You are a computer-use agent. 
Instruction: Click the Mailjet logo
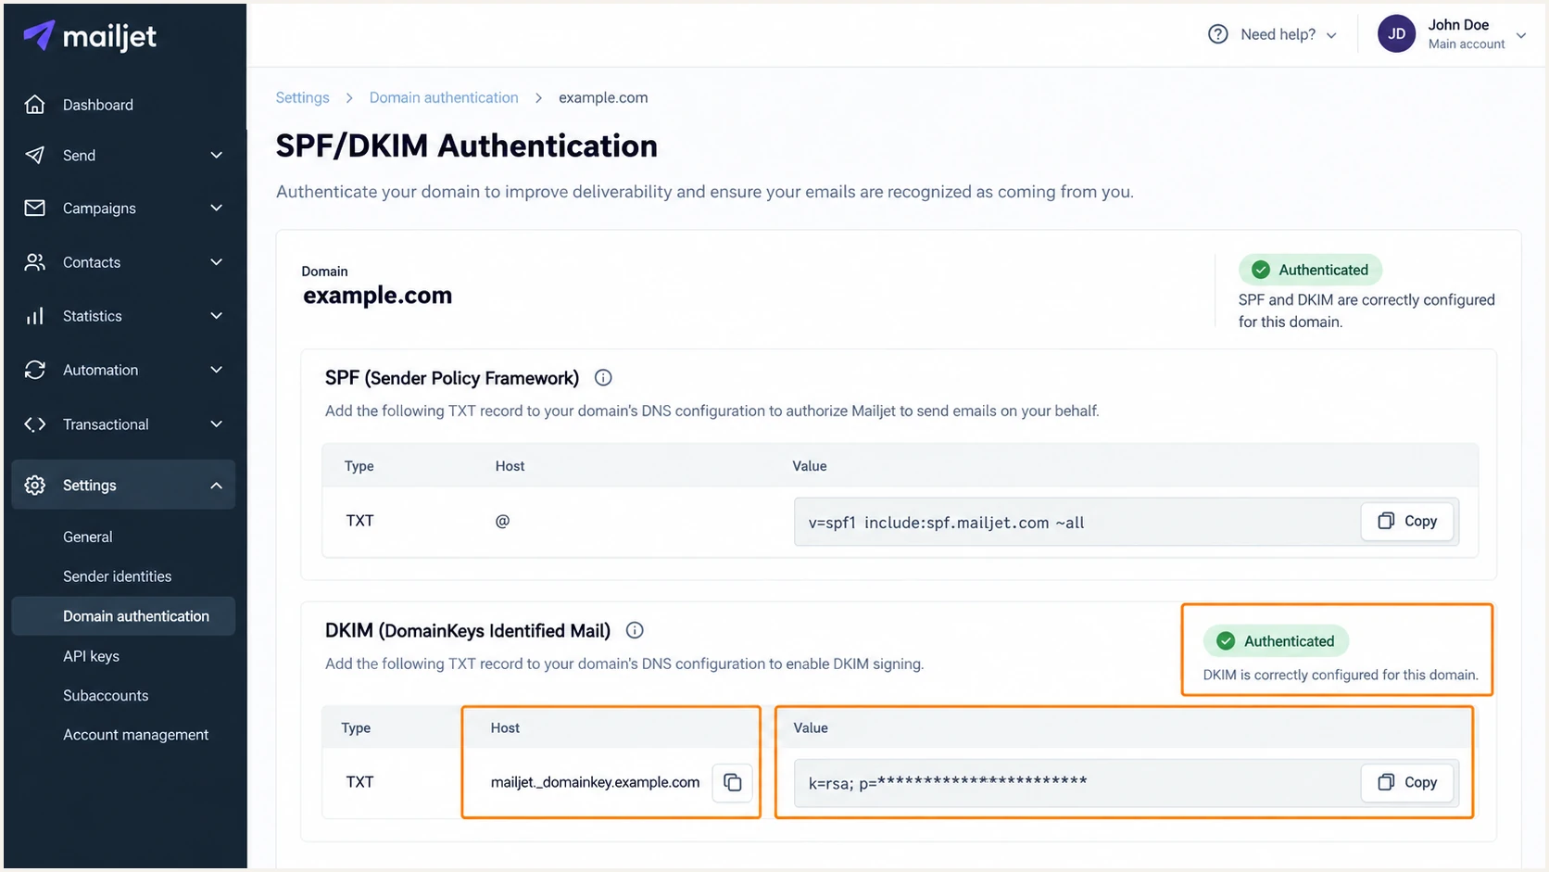pos(90,36)
